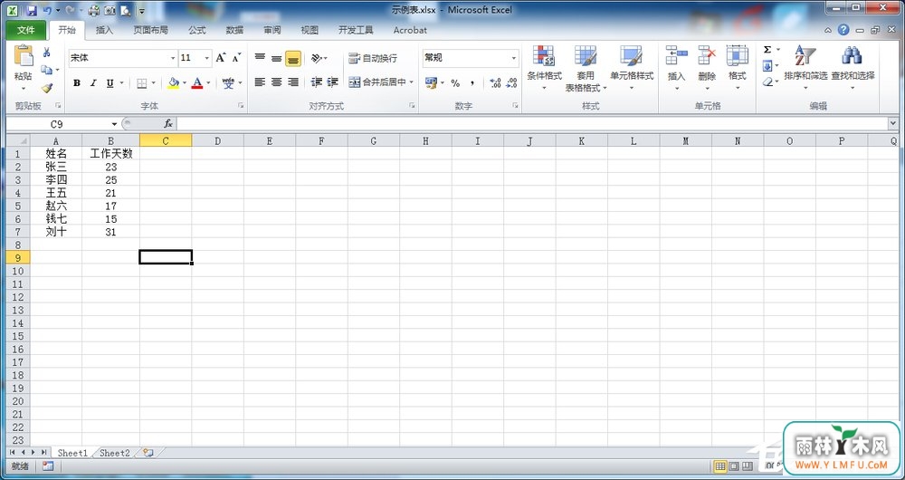Open the Font Color dropdown arrow
Screen dimensions: 905x480
coord(208,83)
